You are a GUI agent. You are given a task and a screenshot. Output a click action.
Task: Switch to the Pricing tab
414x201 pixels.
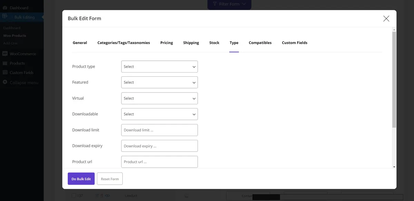[167, 43]
